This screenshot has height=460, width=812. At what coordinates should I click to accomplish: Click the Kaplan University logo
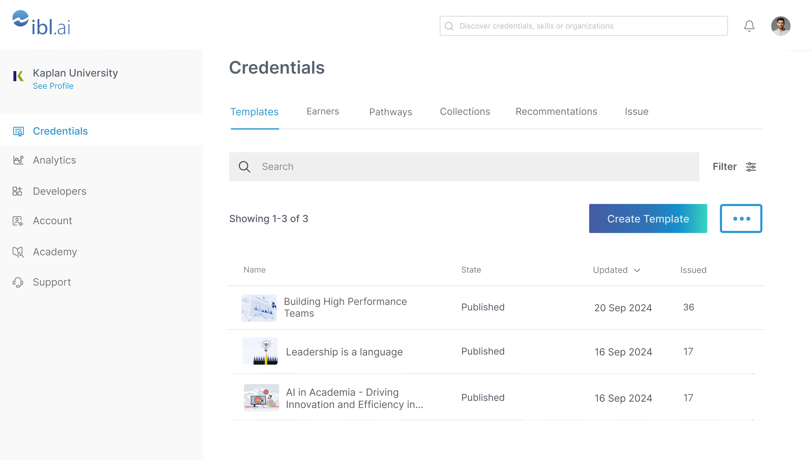point(18,76)
